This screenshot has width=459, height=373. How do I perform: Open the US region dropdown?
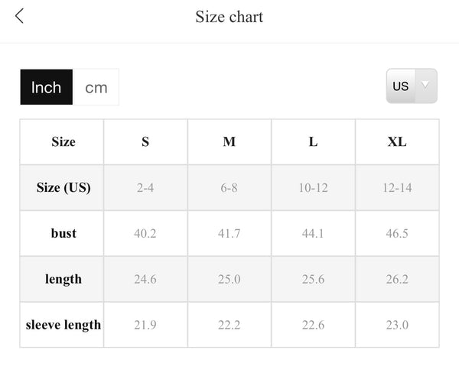click(412, 86)
